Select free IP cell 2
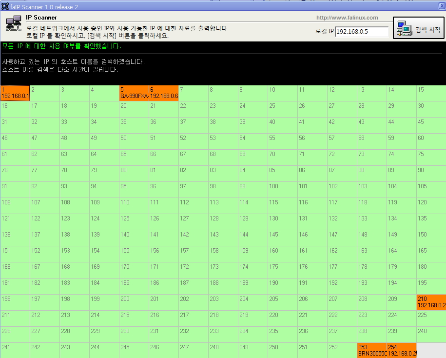 [x=45, y=93]
